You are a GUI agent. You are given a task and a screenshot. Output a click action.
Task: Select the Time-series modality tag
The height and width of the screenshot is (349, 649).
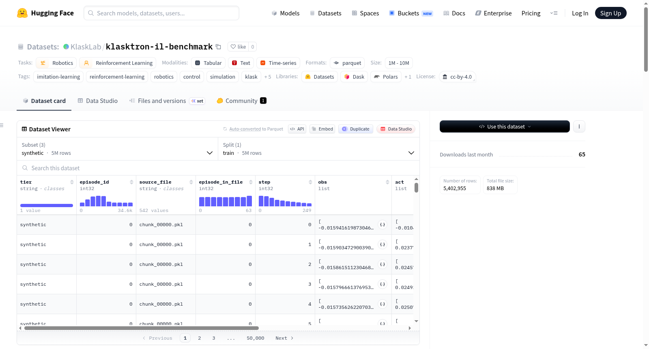click(x=278, y=63)
